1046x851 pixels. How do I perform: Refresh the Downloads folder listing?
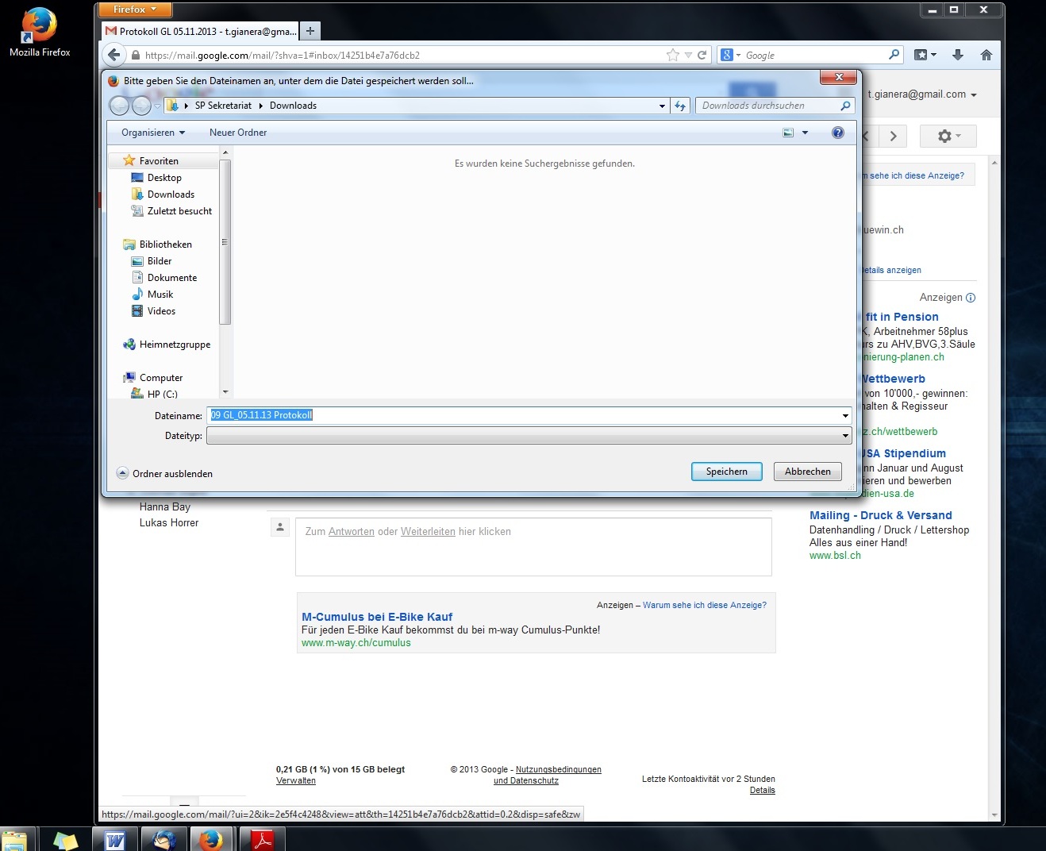point(680,106)
